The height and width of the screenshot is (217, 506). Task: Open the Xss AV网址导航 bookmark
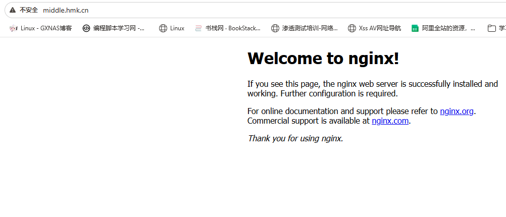pyautogui.click(x=374, y=28)
